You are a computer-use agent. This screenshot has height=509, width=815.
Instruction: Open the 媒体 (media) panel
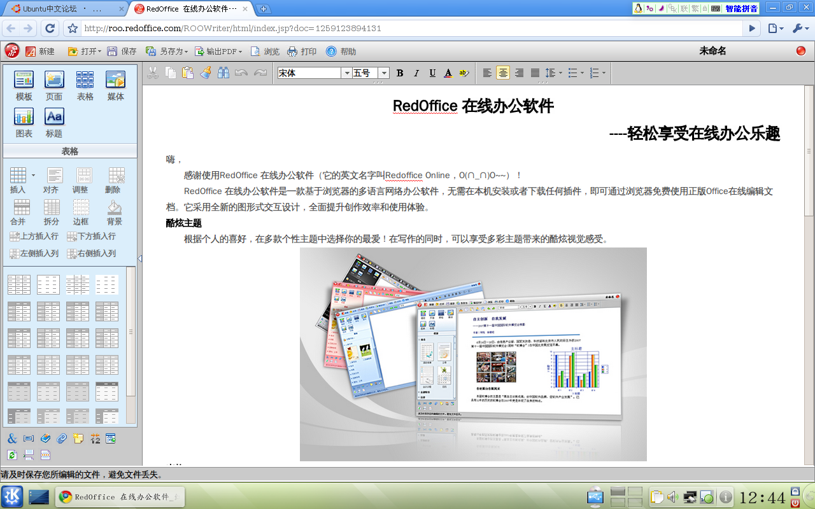(x=115, y=85)
